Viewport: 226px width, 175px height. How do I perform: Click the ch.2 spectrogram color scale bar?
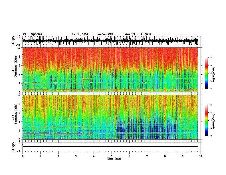coord(207,120)
